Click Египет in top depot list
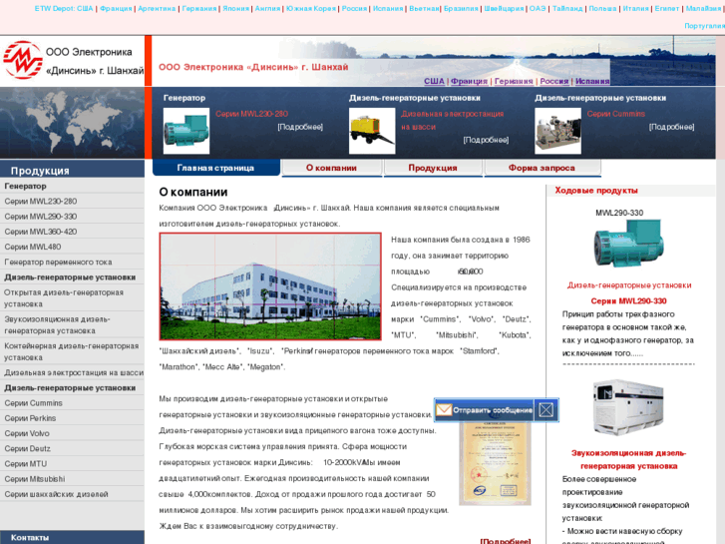This screenshot has width=725, height=544. [x=667, y=8]
